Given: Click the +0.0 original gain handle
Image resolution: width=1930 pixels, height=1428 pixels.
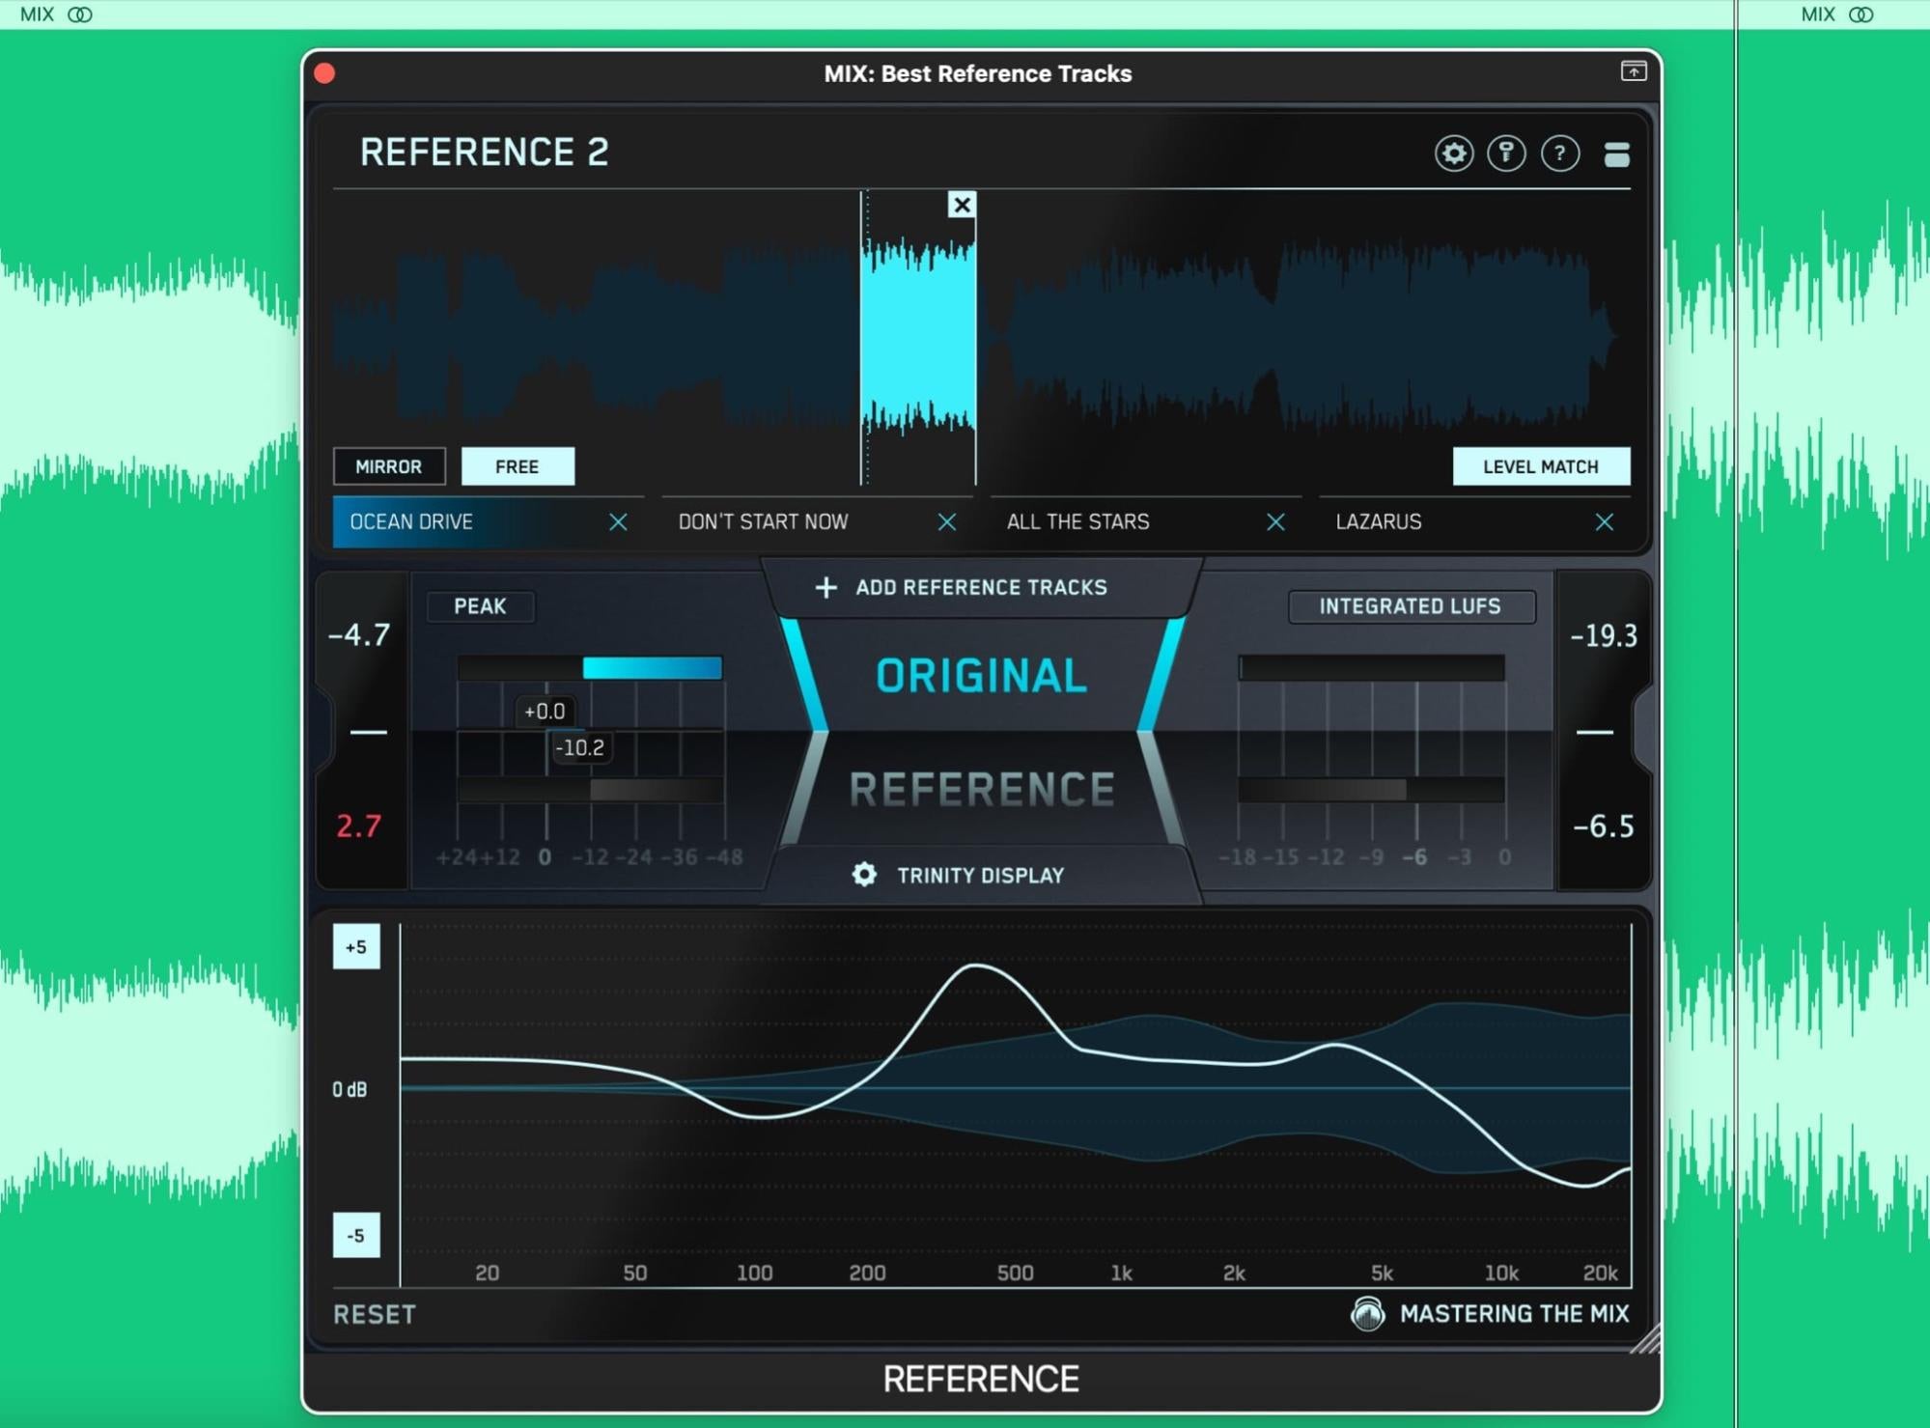Looking at the screenshot, I should 545,712.
